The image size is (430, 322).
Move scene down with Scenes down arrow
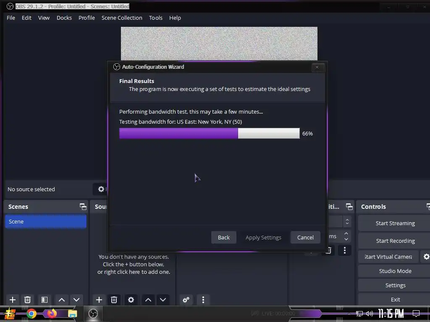coord(76,299)
